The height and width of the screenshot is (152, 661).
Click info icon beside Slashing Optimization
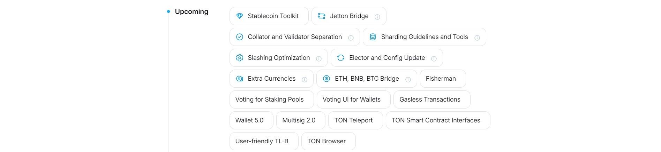click(319, 58)
